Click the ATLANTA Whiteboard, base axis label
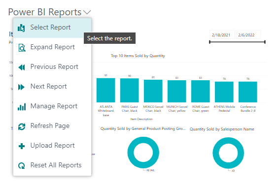Image resolution: width=280 pixels, height=189 pixels. coord(106,111)
